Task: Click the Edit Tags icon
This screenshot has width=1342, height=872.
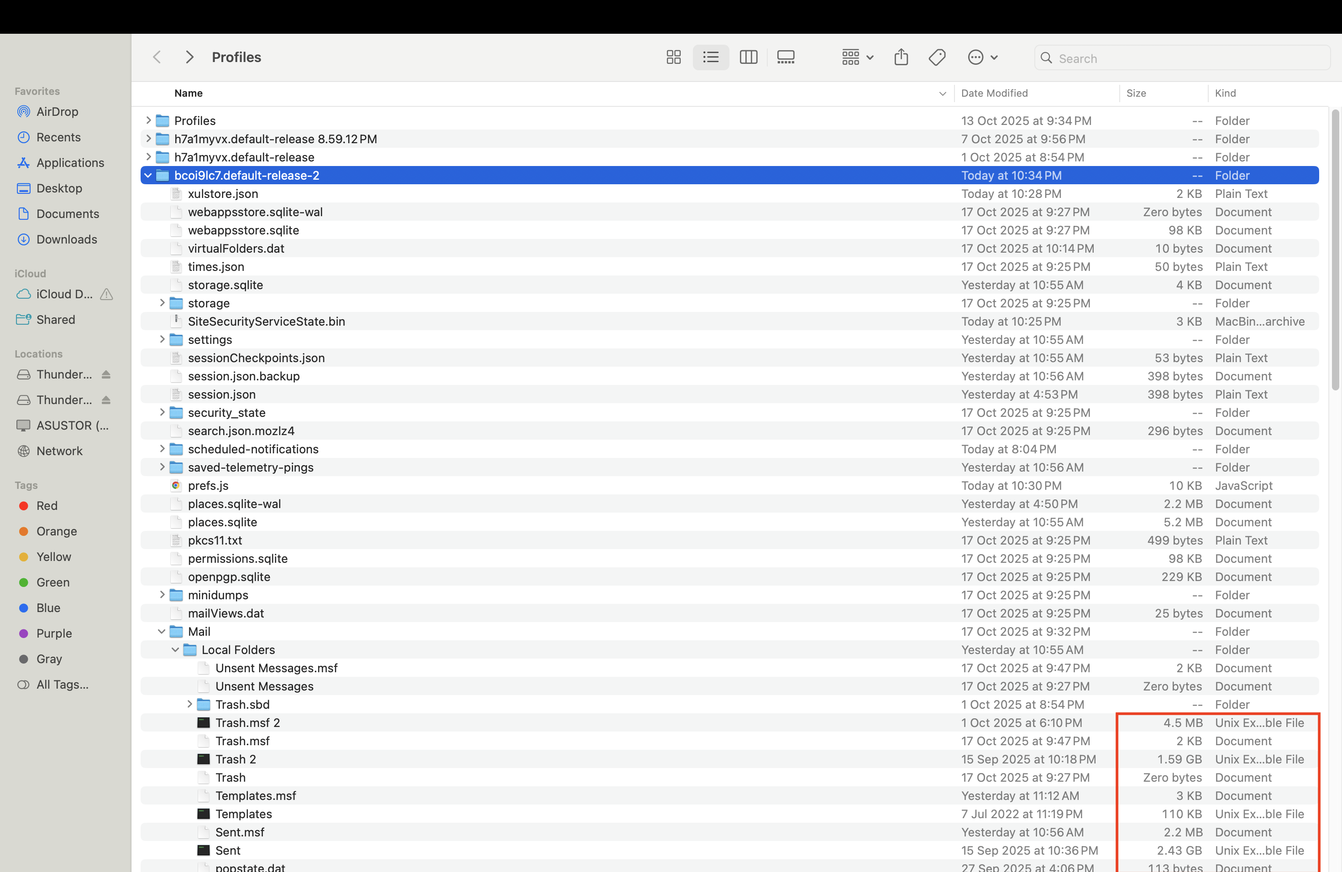Action: (937, 57)
